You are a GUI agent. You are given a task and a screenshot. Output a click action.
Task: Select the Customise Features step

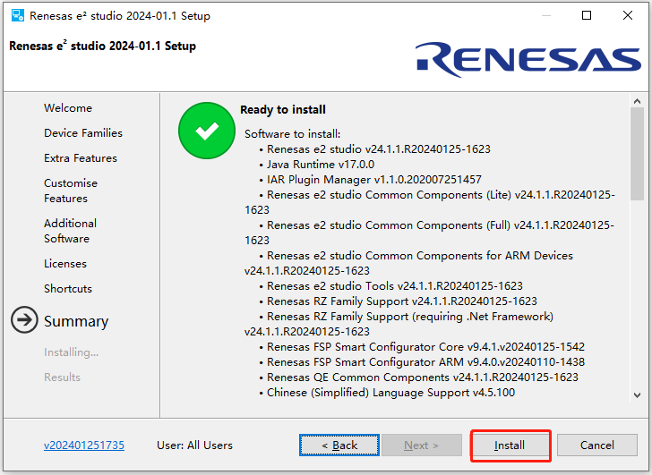[71, 191]
